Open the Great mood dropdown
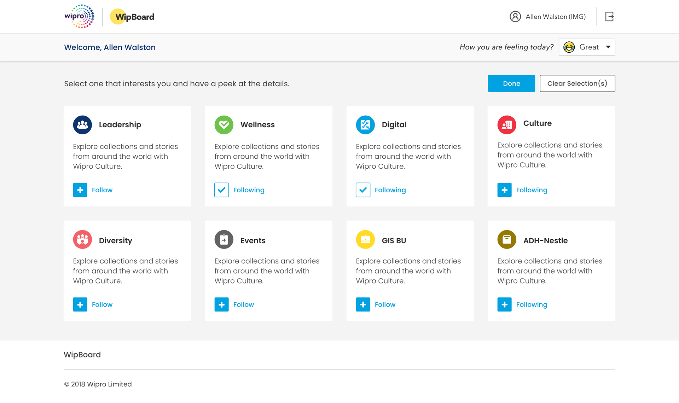The width and height of the screenshot is (679, 403). 587,47
